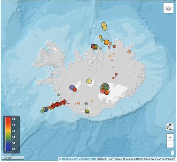Open the Leaflet attribution link
The width and height of the screenshot is (177, 162).
[x=63, y=159]
